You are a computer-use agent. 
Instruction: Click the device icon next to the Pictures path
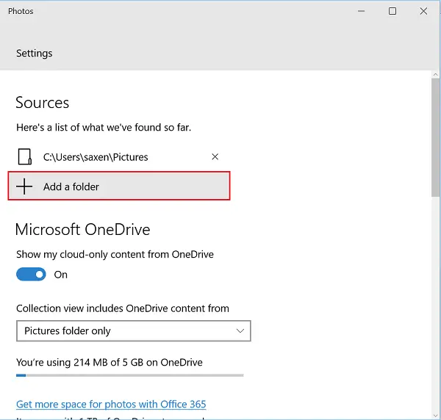(25, 156)
